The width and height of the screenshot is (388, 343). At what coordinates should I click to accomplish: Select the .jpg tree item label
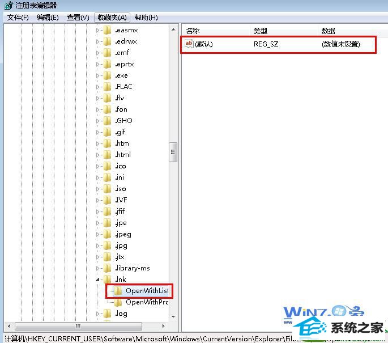[x=121, y=246]
